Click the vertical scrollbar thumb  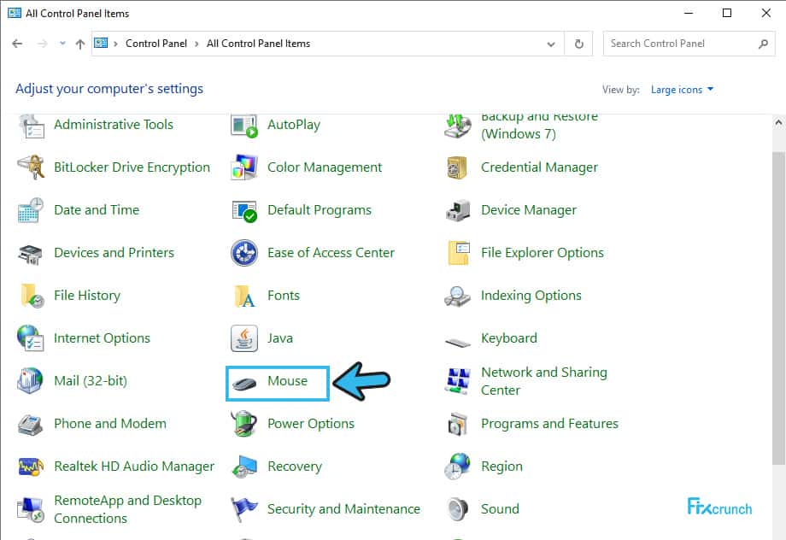pyautogui.click(x=778, y=308)
